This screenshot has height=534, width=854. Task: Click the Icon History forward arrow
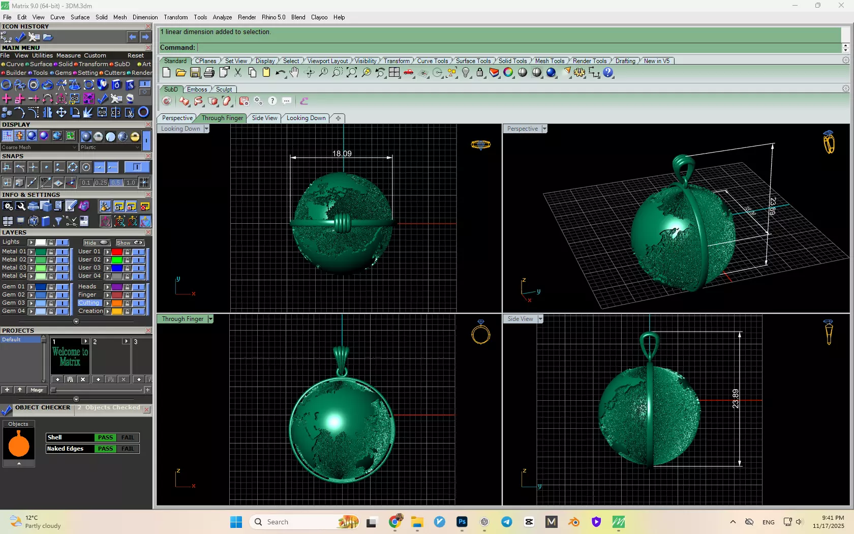(x=145, y=37)
